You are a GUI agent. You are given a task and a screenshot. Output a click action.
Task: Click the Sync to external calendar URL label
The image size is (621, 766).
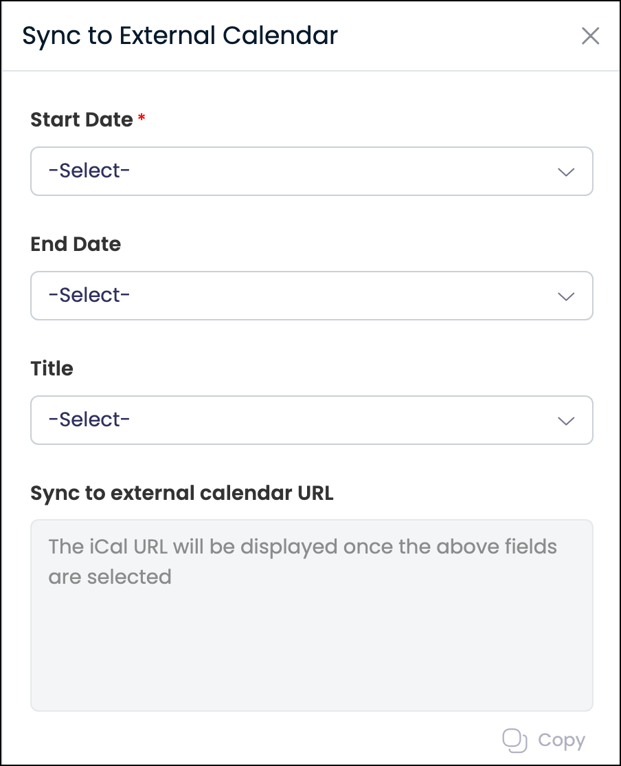point(182,493)
